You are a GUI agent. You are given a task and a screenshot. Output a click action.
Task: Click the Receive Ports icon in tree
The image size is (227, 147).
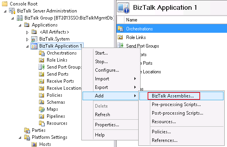[42, 81]
